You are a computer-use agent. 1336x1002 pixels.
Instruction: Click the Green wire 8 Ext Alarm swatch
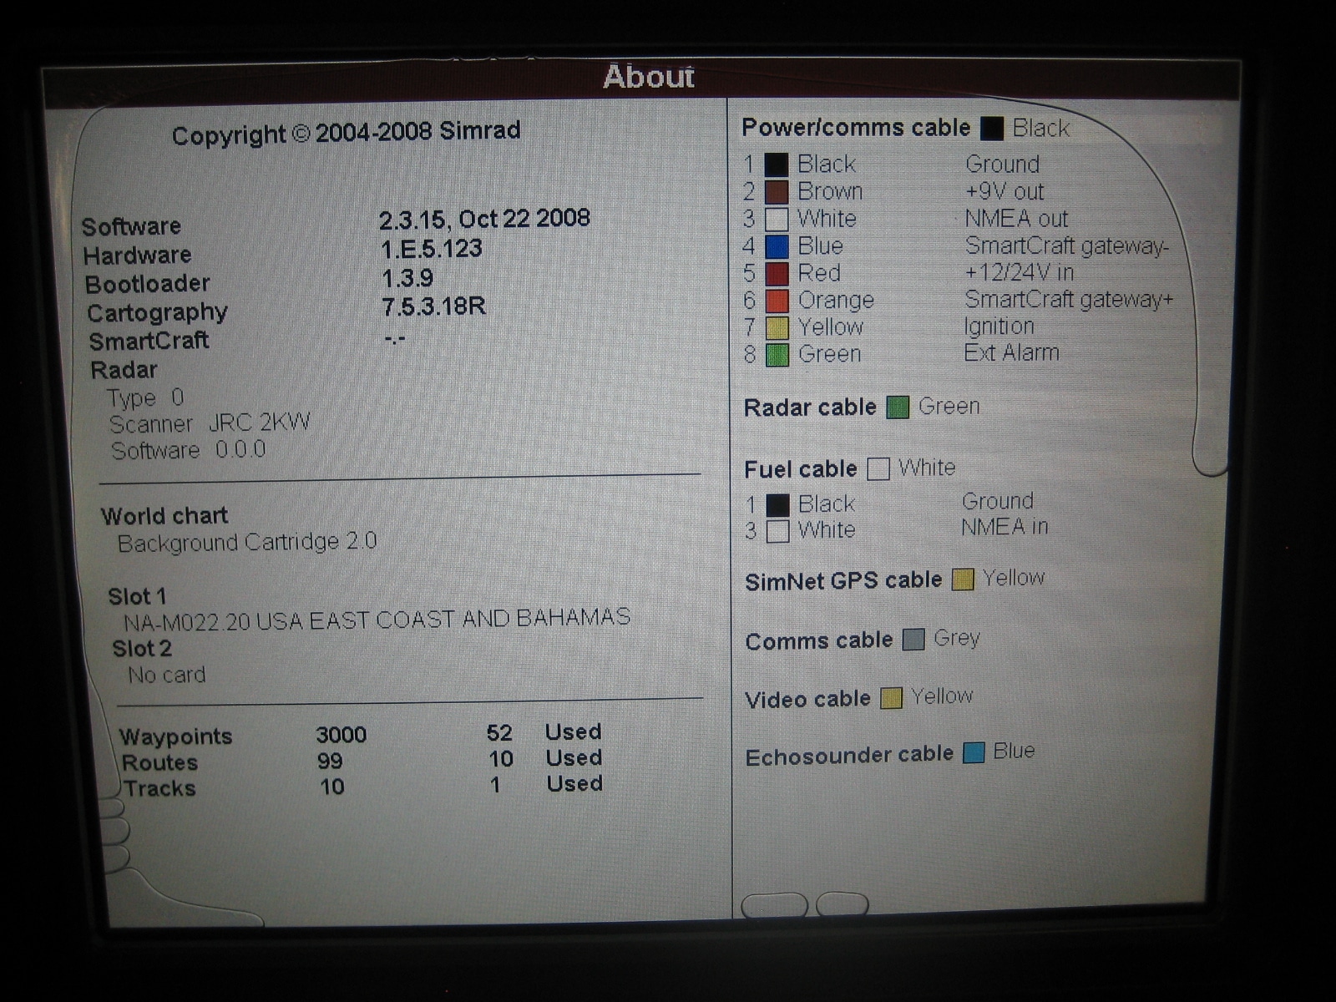coord(777,355)
